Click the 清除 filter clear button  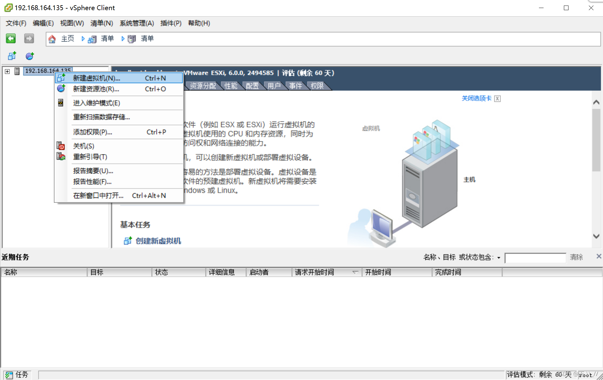pyautogui.click(x=576, y=257)
